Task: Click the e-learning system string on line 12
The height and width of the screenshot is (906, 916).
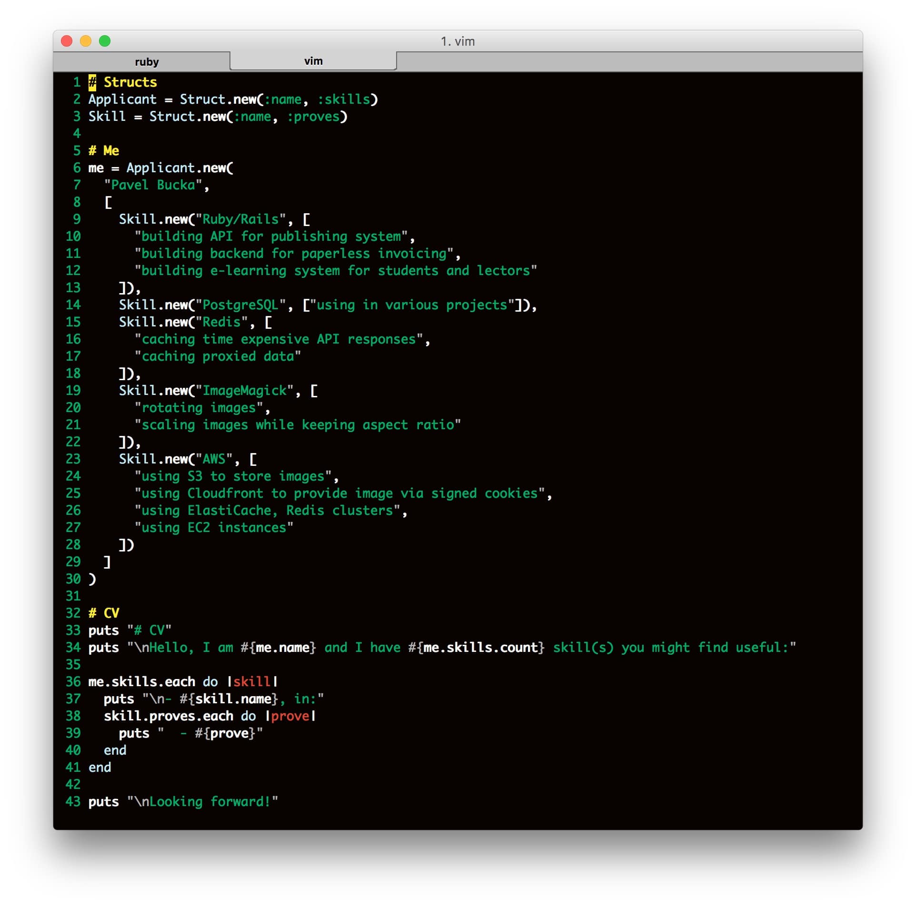Action: pos(336,270)
